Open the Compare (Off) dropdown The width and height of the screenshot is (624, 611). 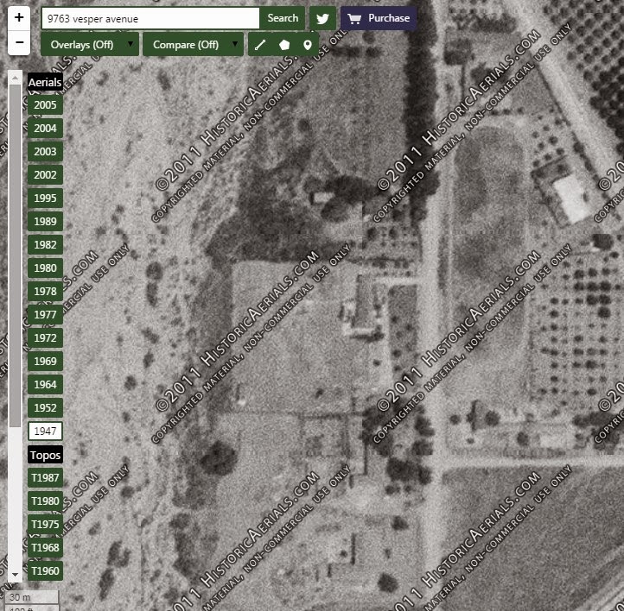pos(193,45)
